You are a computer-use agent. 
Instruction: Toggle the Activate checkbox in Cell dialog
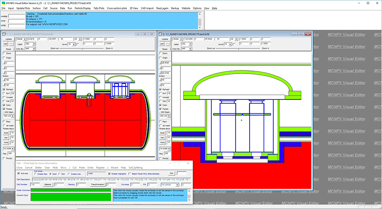tap(19, 173)
